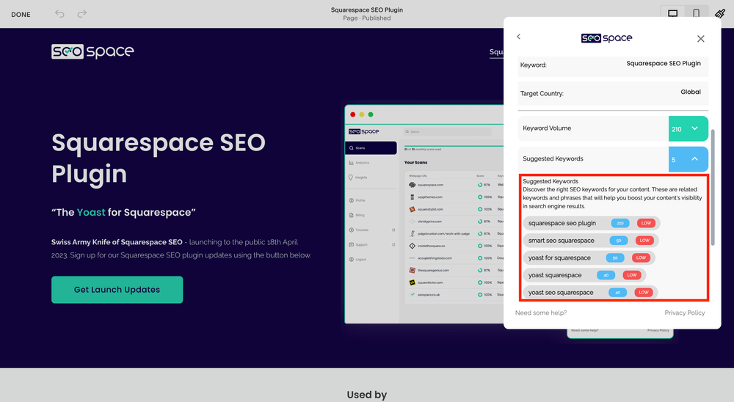Click Billing in the dashboard mockup sidebar
Viewport: 734px width, 402px height.
point(357,215)
